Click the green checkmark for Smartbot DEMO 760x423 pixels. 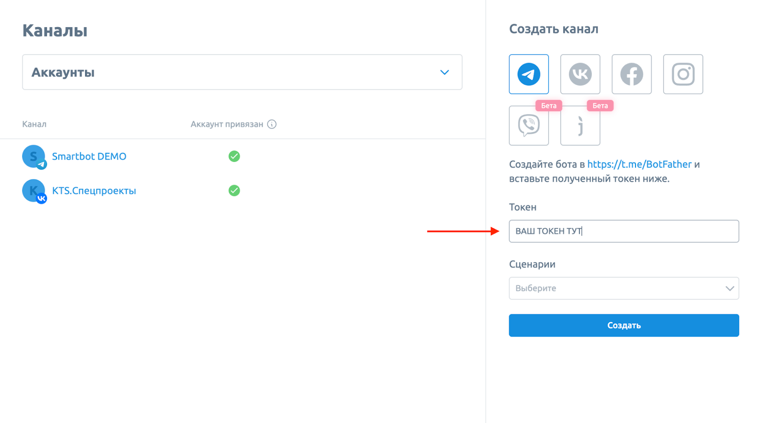[x=234, y=156]
